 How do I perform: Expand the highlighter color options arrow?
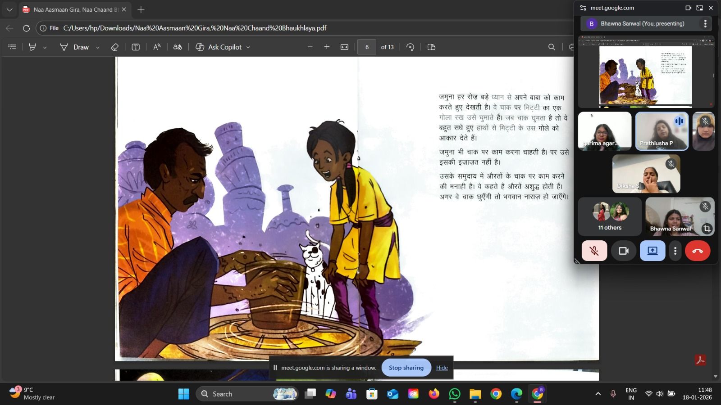tap(45, 47)
